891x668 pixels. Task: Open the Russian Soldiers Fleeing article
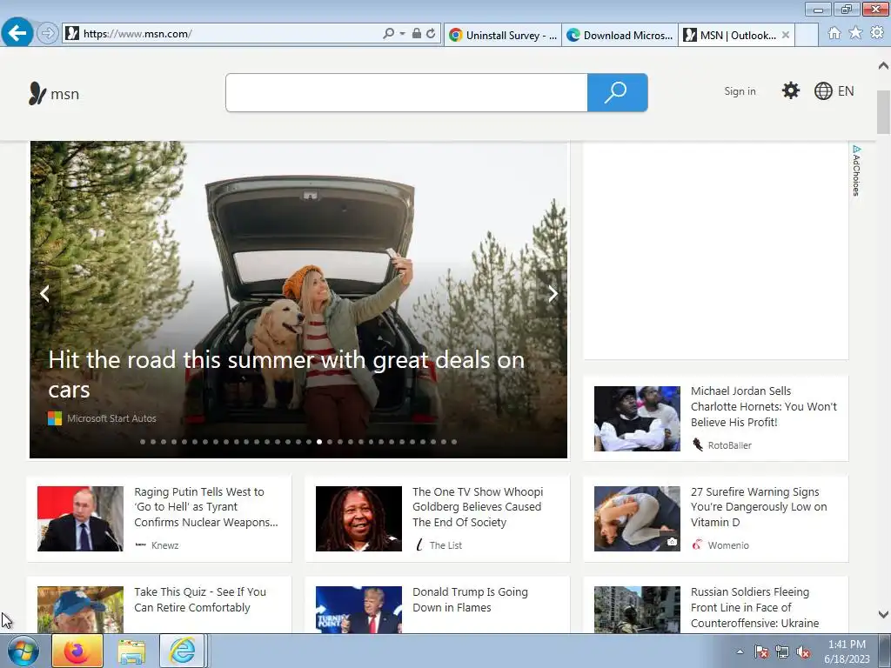point(754,608)
